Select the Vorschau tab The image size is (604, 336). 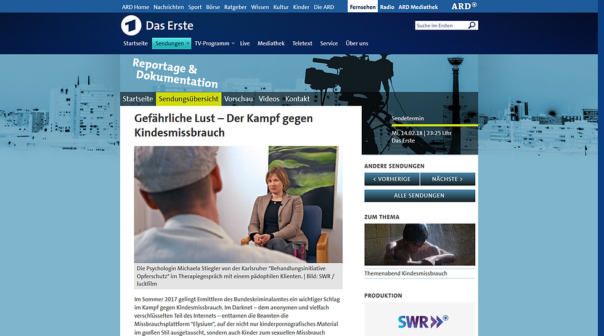[x=239, y=99]
